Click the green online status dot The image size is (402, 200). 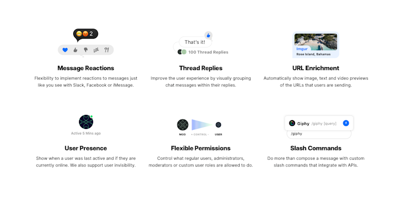click(x=92, y=116)
